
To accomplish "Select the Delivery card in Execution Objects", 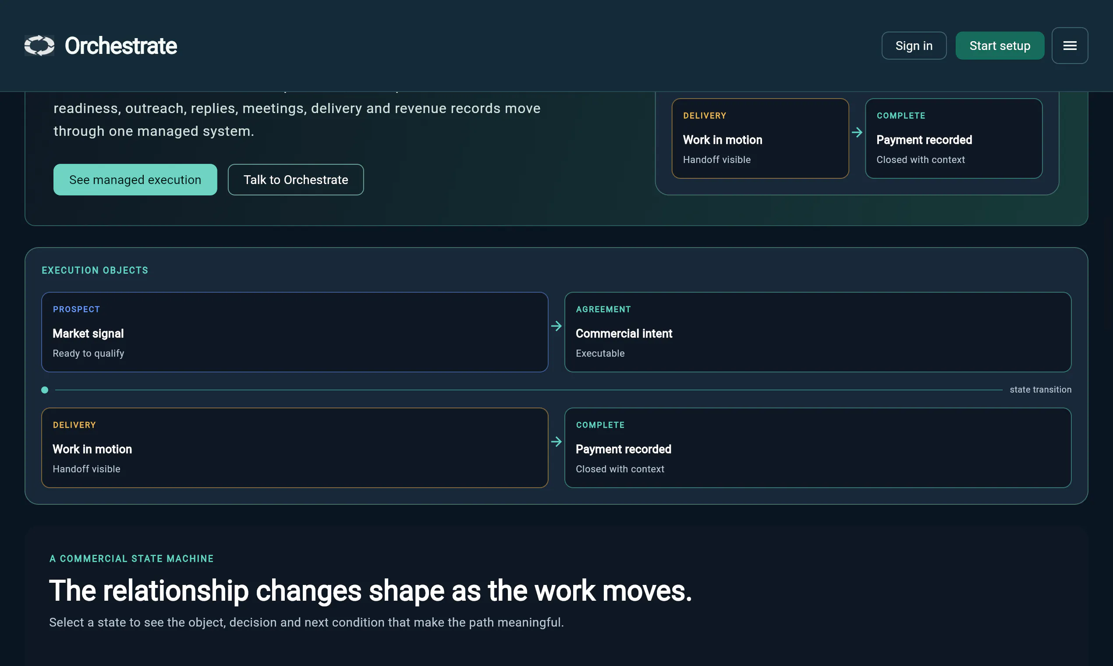I will point(294,447).
